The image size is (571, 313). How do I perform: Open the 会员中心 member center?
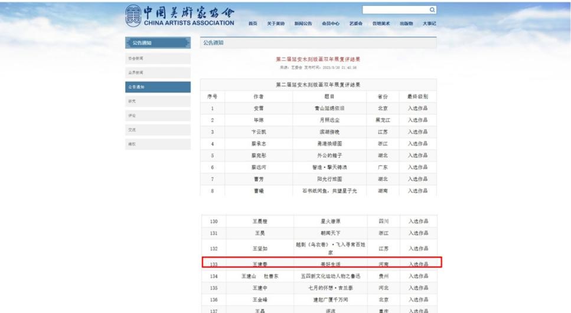point(330,24)
